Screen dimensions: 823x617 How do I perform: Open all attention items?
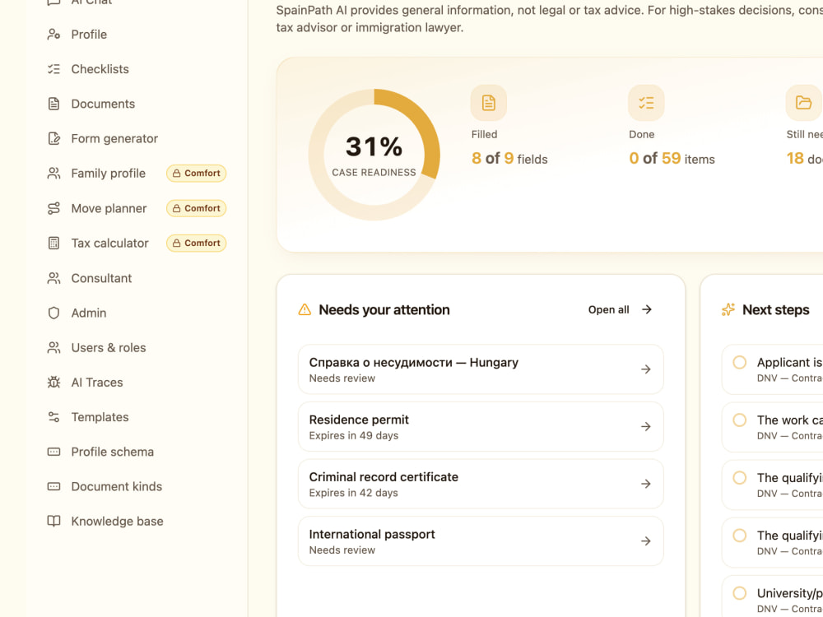click(x=620, y=309)
